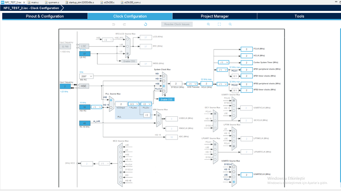The image size is (341, 191).
Task: Select SYSCLK in MCO Source Mux
Action: point(121,172)
